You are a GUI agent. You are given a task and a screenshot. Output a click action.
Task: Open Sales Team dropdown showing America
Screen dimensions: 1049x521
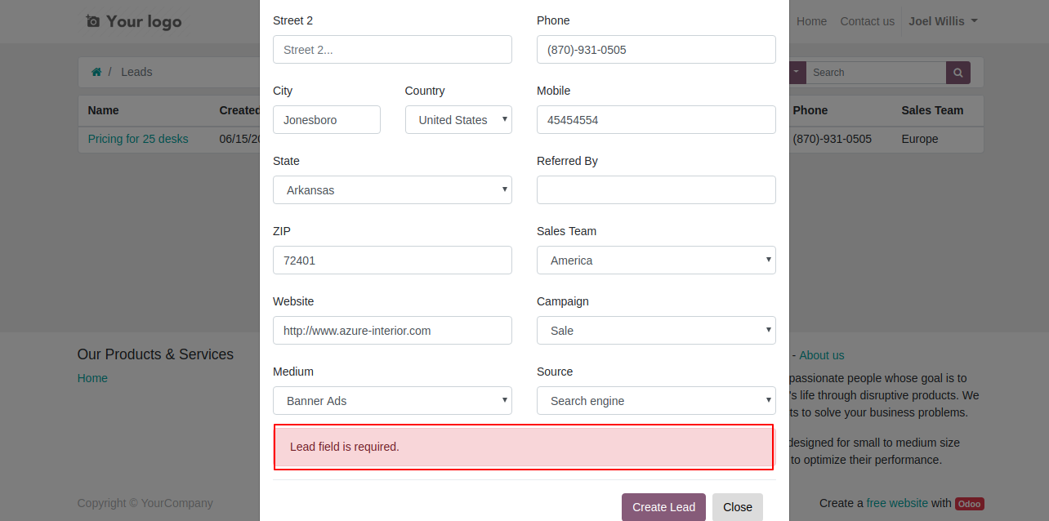coord(656,260)
